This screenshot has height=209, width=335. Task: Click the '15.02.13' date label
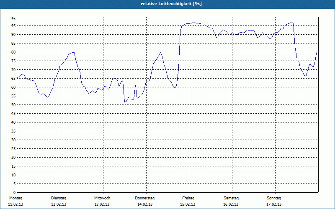click(188, 204)
